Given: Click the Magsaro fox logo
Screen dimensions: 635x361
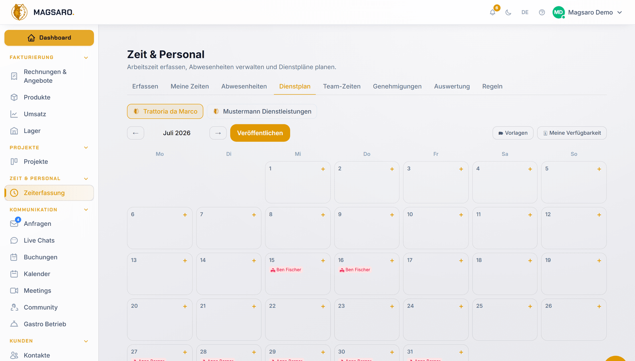Looking at the screenshot, I should [x=19, y=12].
